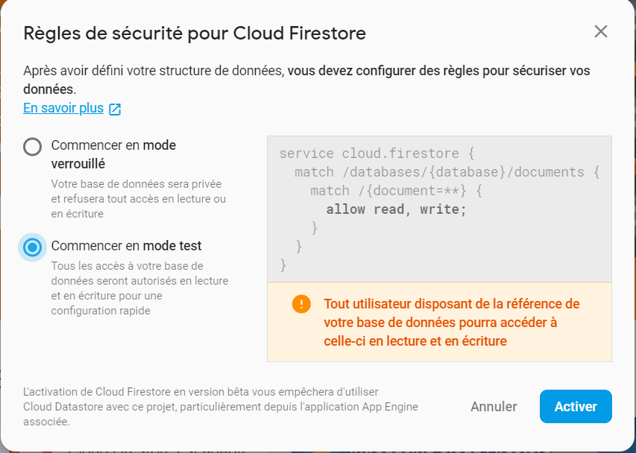Screen dimensions: 636x453
Task: Select the mode verrouillé radio button
Action: click(x=33, y=147)
